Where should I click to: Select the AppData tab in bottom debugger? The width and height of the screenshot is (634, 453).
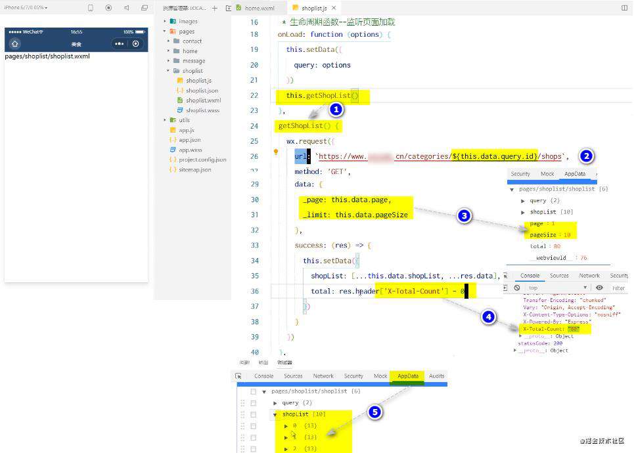point(407,376)
